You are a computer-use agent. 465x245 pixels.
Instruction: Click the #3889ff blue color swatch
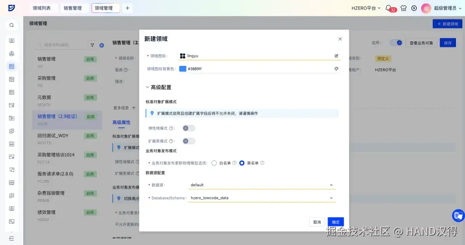tap(183, 69)
